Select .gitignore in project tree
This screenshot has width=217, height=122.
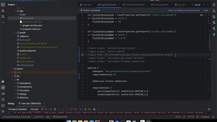[x=24, y=36]
